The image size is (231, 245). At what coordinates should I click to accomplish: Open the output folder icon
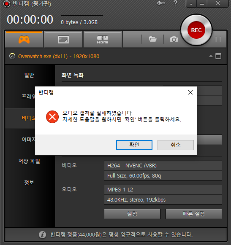(152, 39)
